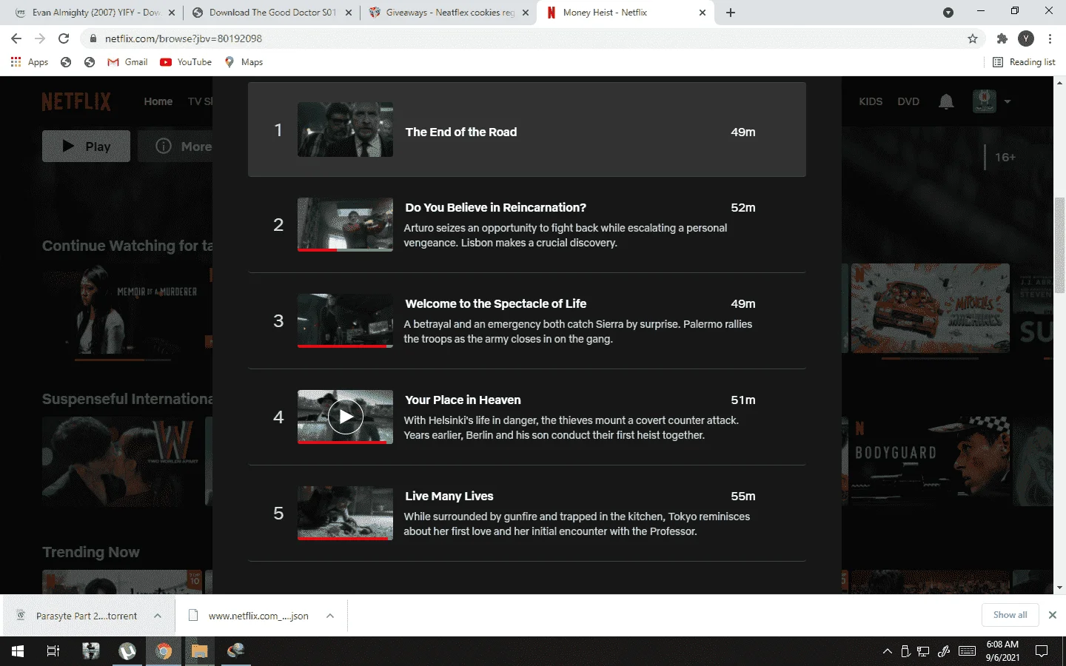This screenshot has height=666, width=1066.
Task: Open Chrome profile Y avatar
Action: click(x=1026, y=38)
